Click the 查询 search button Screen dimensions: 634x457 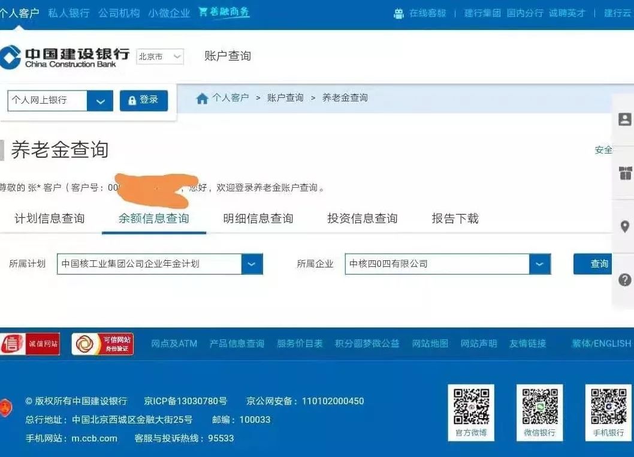click(593, 264)
